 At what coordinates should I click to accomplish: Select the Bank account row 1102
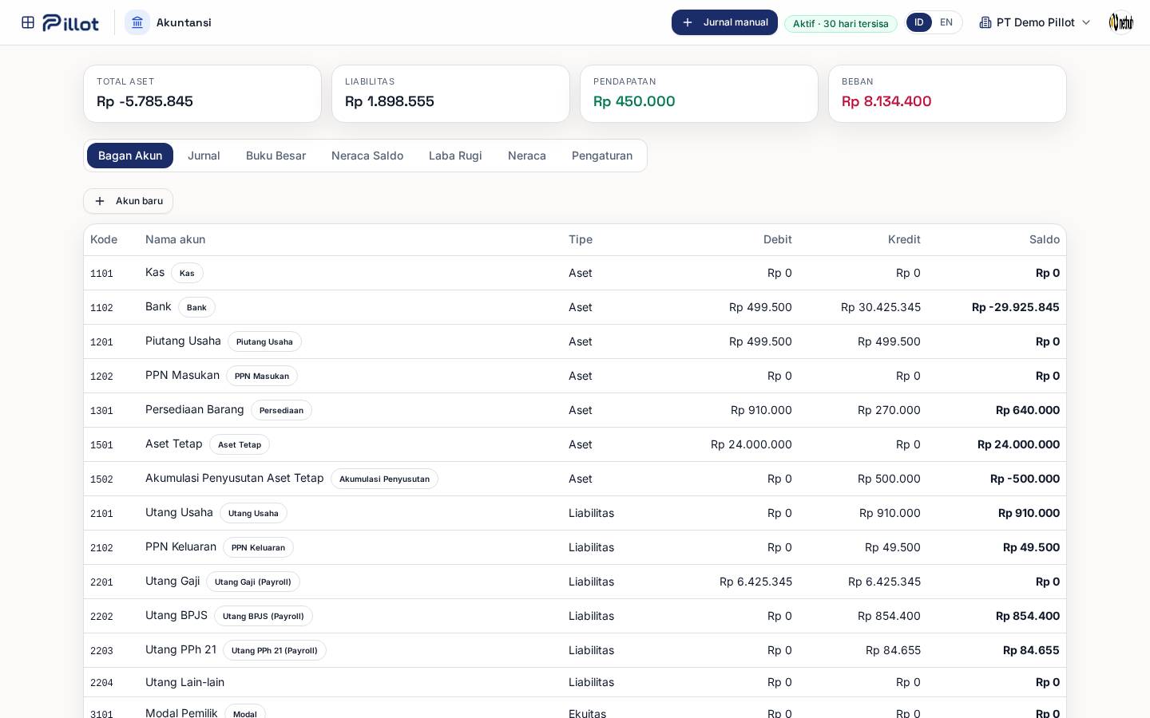coord(575,307)
